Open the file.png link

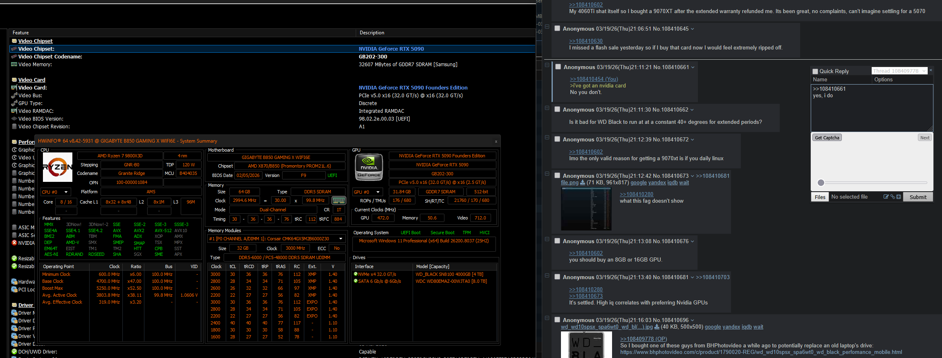[x=570, y=183]
